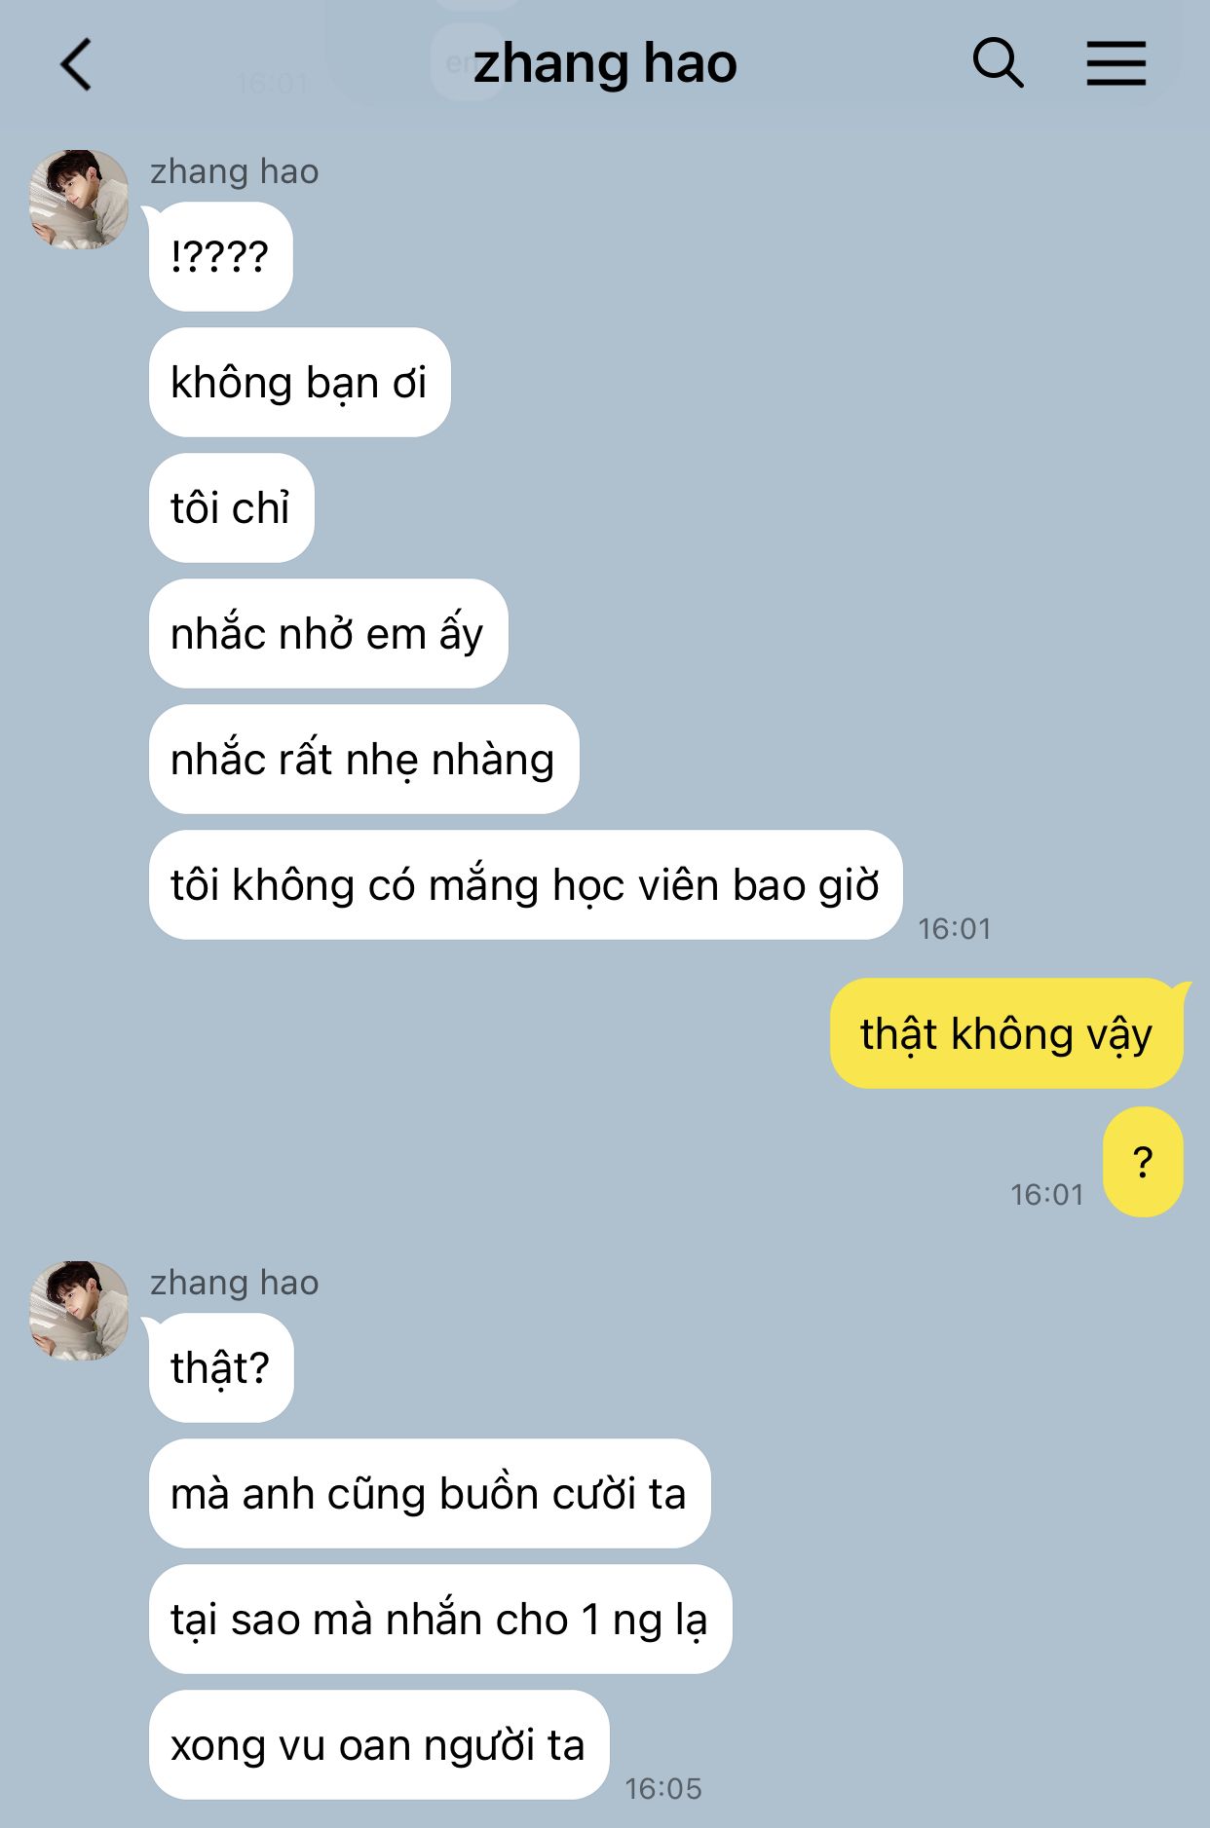Open chat search with magnifier icon
The height and width of the screenshot is (1828, 1210).
pos(998,64)
